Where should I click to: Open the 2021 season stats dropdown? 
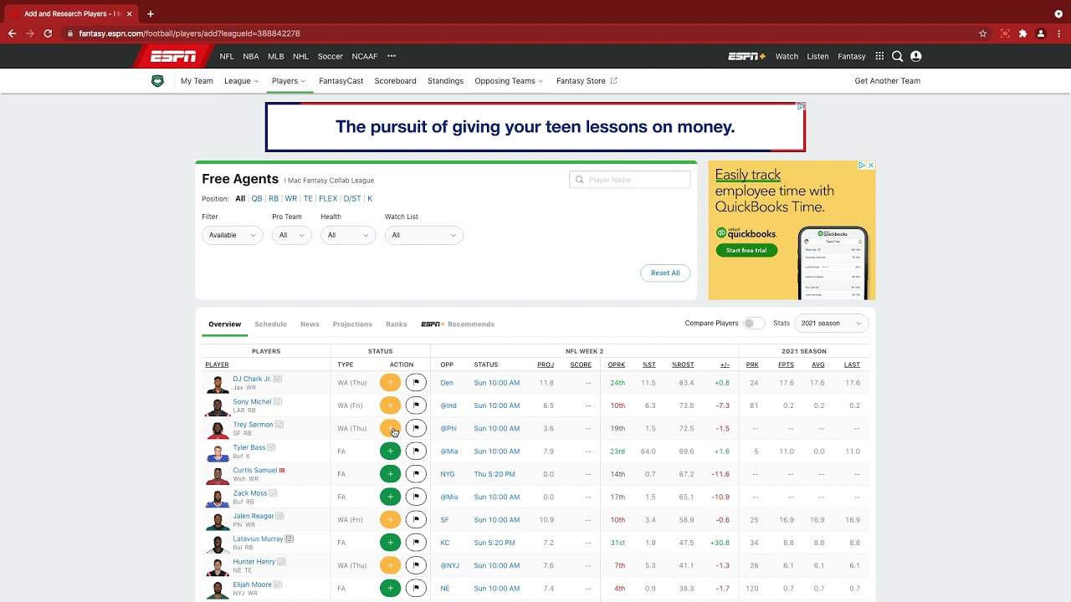(x=831, y=324)
